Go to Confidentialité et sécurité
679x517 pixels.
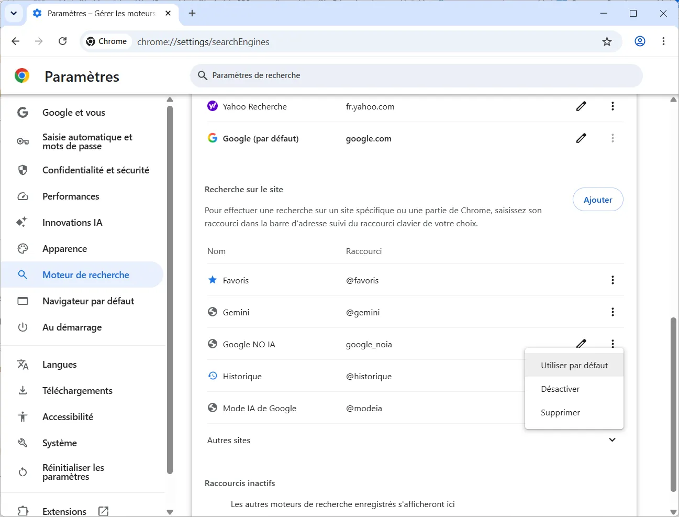coord(96,170)
